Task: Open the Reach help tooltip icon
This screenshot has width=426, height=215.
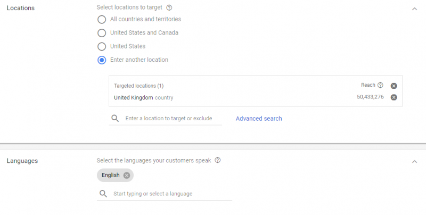Action: point(380,85)
